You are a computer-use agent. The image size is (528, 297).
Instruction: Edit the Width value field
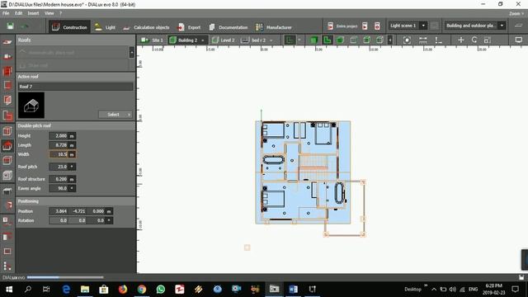[x=59, y=154]
